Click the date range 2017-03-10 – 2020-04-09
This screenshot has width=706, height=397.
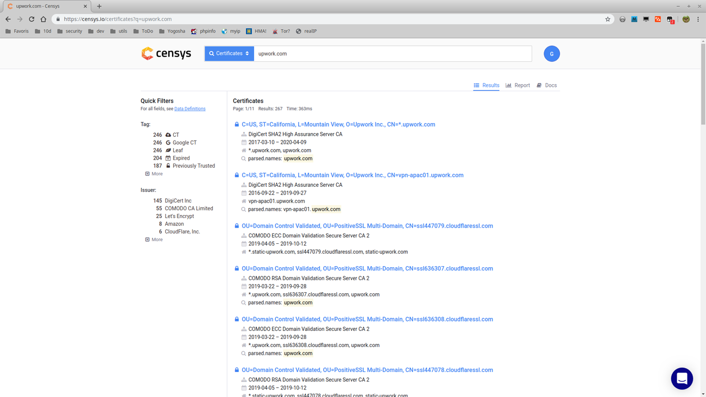pyautogui.click(x=277, y=142)
